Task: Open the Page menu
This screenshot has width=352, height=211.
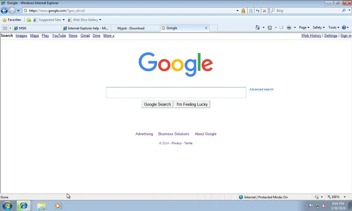Action: [304, 27]
